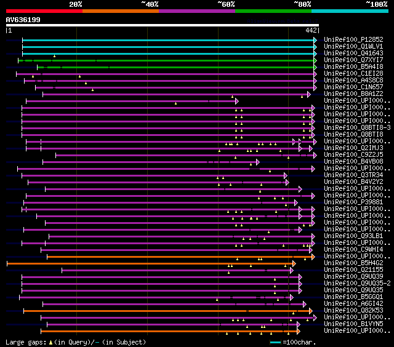
Task: Click the cyan ~100% legend segment
Action: pyautogui.click(x=350, y=11)
